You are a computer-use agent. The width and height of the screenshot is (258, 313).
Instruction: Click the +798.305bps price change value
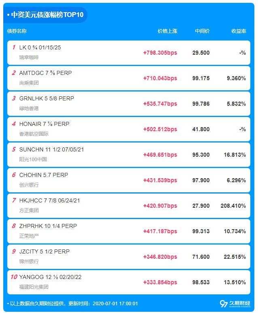[160, 53]
